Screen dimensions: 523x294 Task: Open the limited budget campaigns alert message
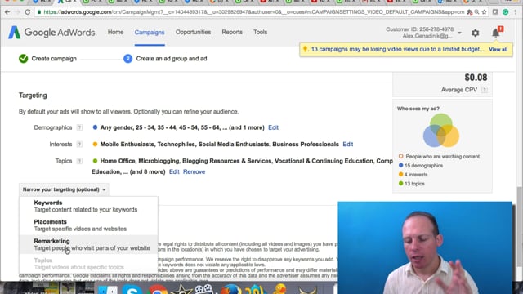[397, 49]
